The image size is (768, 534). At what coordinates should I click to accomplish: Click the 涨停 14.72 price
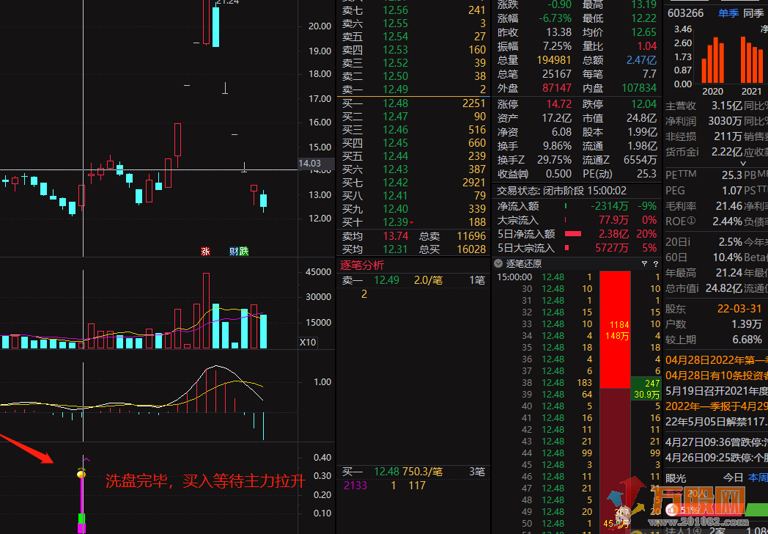559,104
